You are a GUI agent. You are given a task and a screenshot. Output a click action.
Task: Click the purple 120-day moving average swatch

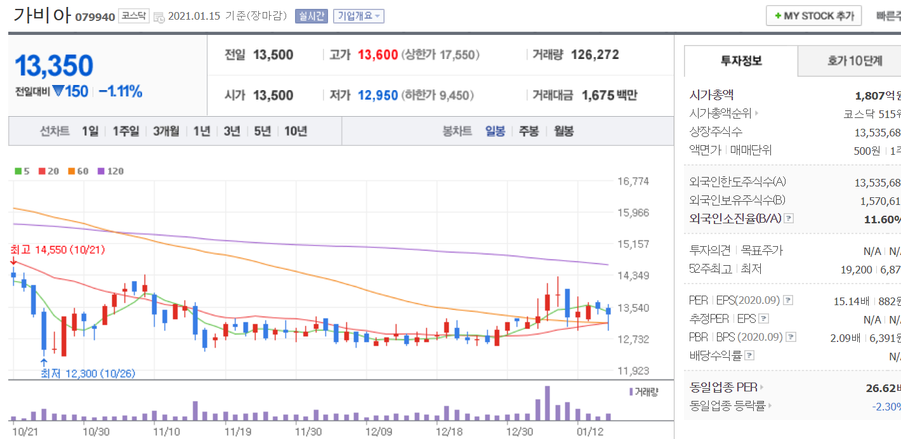(x=102, y=171)
